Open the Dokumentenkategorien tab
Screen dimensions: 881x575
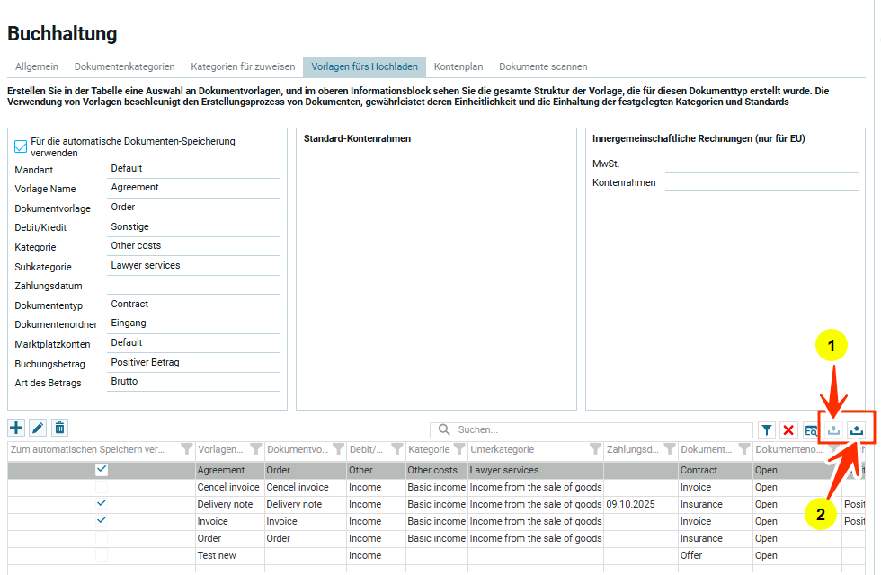click(x=124, y=66)
